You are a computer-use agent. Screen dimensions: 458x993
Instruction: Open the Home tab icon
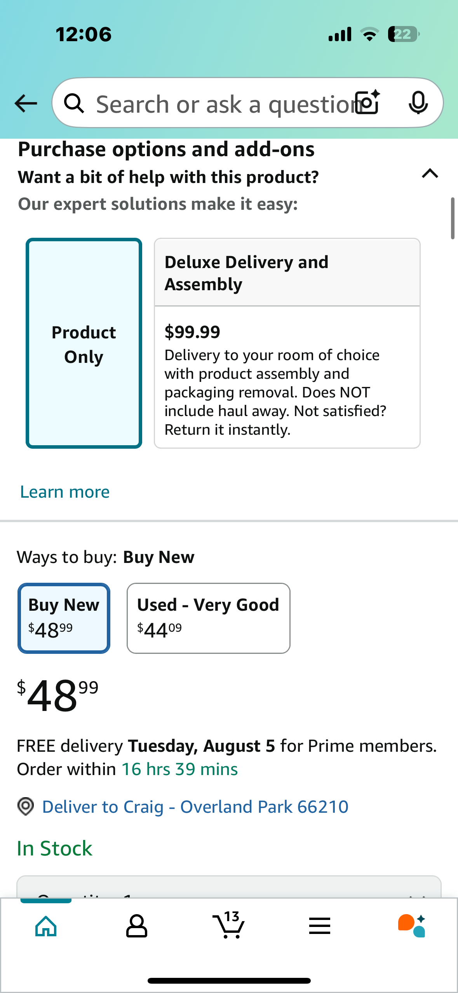tap(46, 926)
